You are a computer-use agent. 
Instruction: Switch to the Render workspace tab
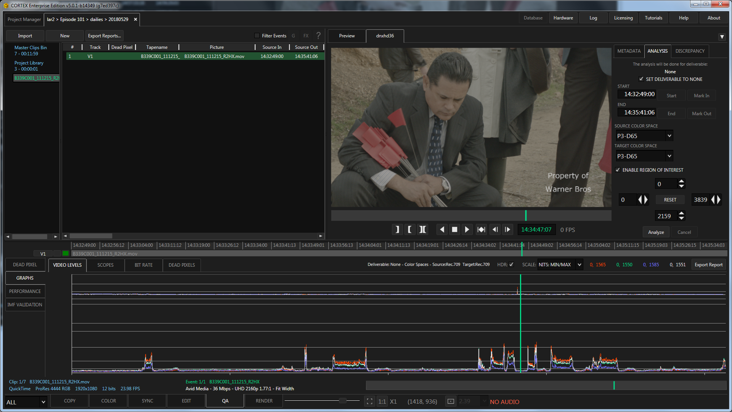(x=264, y=401)
